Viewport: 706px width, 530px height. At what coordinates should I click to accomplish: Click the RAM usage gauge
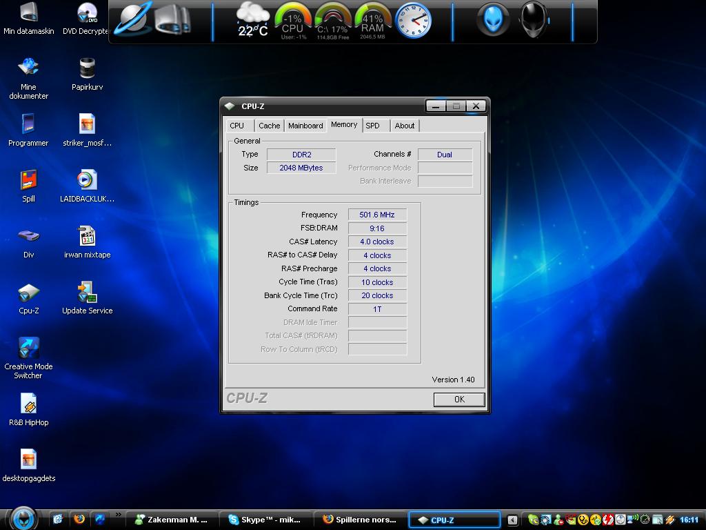point(372,21)
